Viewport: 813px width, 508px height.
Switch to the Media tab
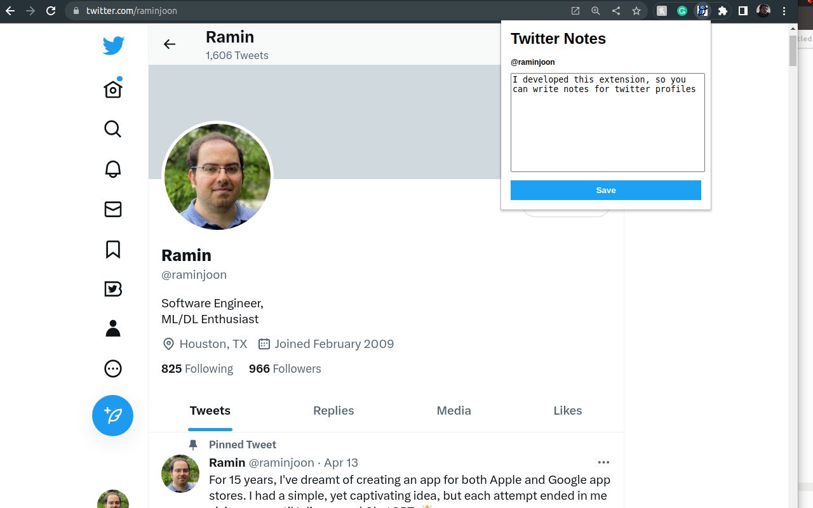point(454,410)
